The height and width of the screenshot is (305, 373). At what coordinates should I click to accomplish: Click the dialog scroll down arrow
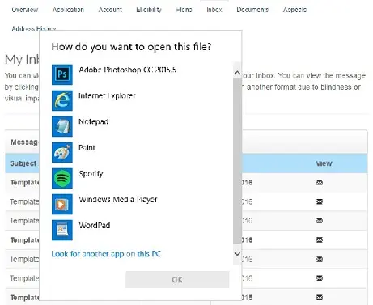[x=237, y=253]
